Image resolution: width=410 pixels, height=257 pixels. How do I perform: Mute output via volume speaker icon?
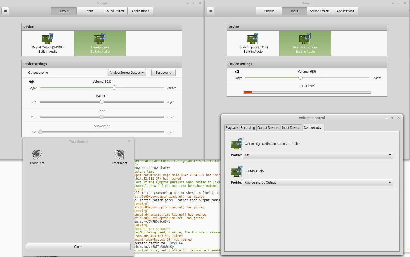pyautogui.click(x=31, y=82)
